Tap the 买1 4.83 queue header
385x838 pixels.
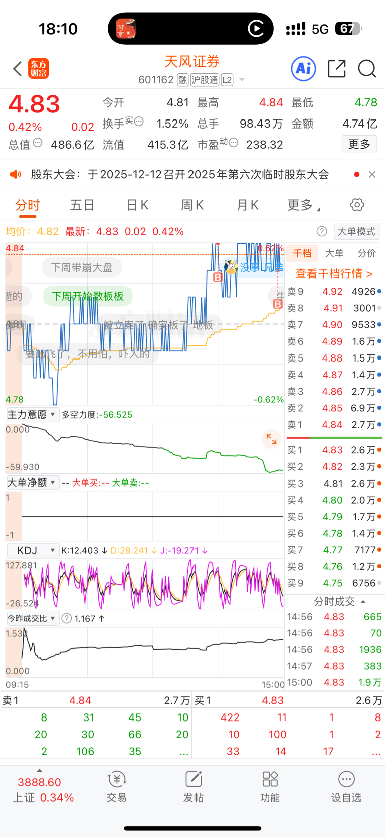coord(289,700)
